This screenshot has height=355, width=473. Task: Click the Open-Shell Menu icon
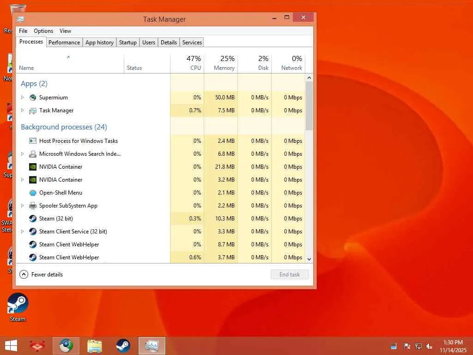click(x=33, y=193)
